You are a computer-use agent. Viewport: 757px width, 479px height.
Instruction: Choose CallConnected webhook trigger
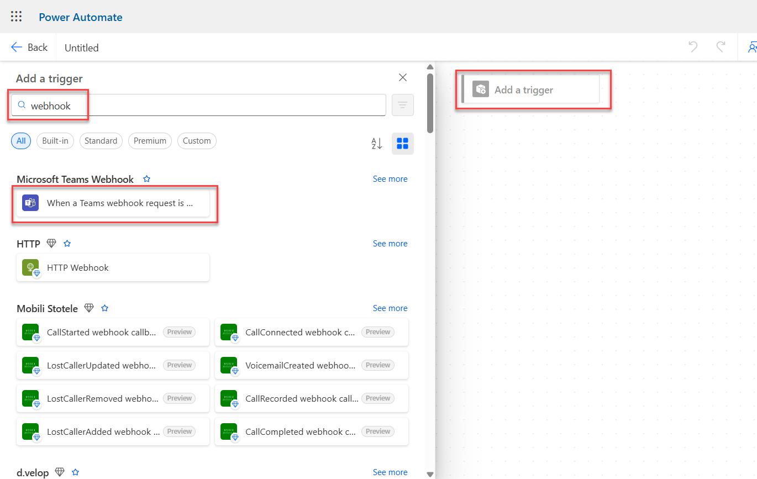[312, 332]
